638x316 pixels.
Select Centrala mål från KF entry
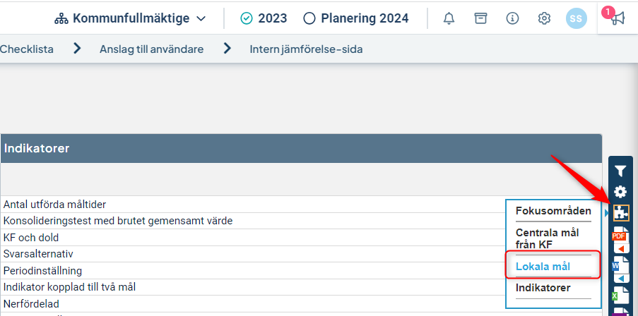(547, 238)
